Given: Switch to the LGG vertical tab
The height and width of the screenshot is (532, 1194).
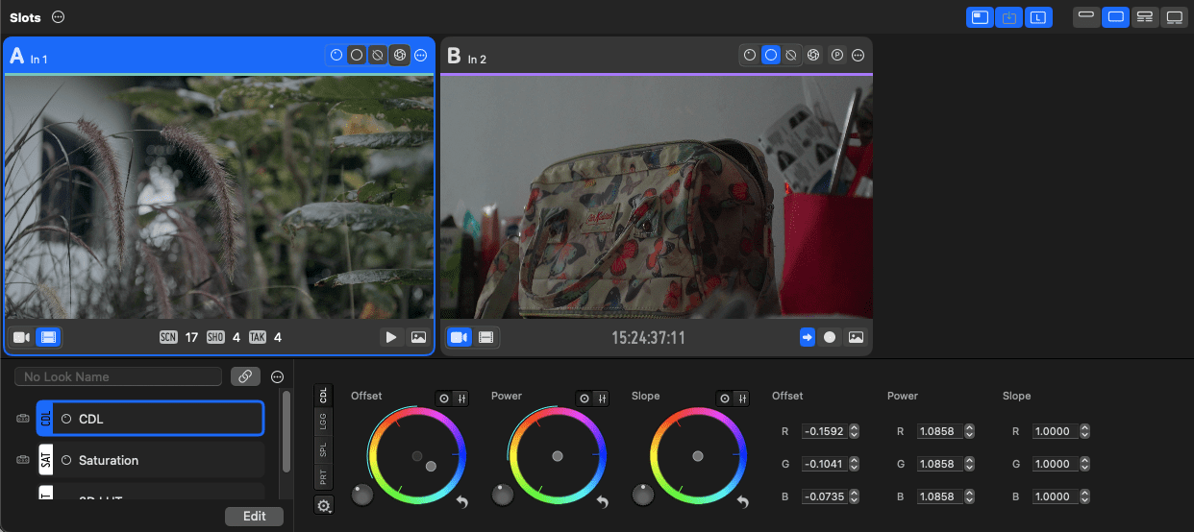Looking at the screenshot, I should click(x=323, y=423).
